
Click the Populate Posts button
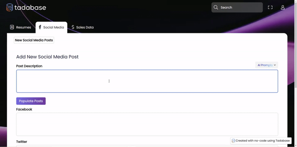[x=31, y=101]
